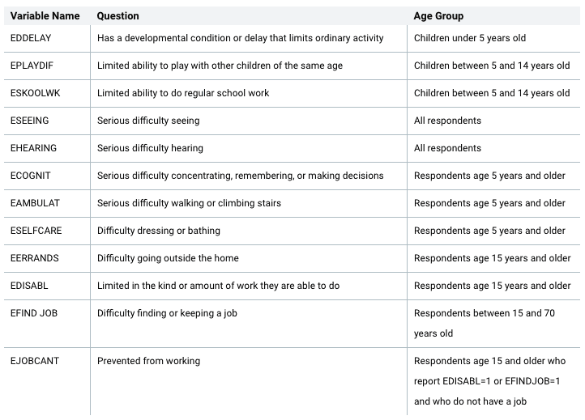
Task: Click the EAMBULAT variable name
Action: [x=35, y=203]
